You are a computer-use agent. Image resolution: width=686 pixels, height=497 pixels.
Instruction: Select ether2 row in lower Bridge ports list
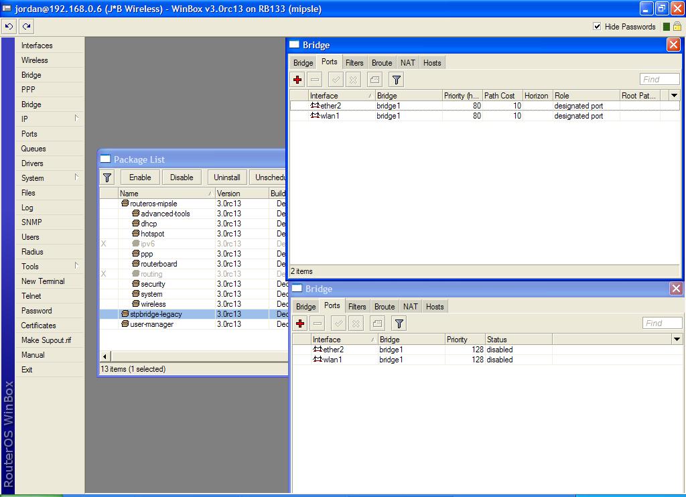tap(487, 350)
